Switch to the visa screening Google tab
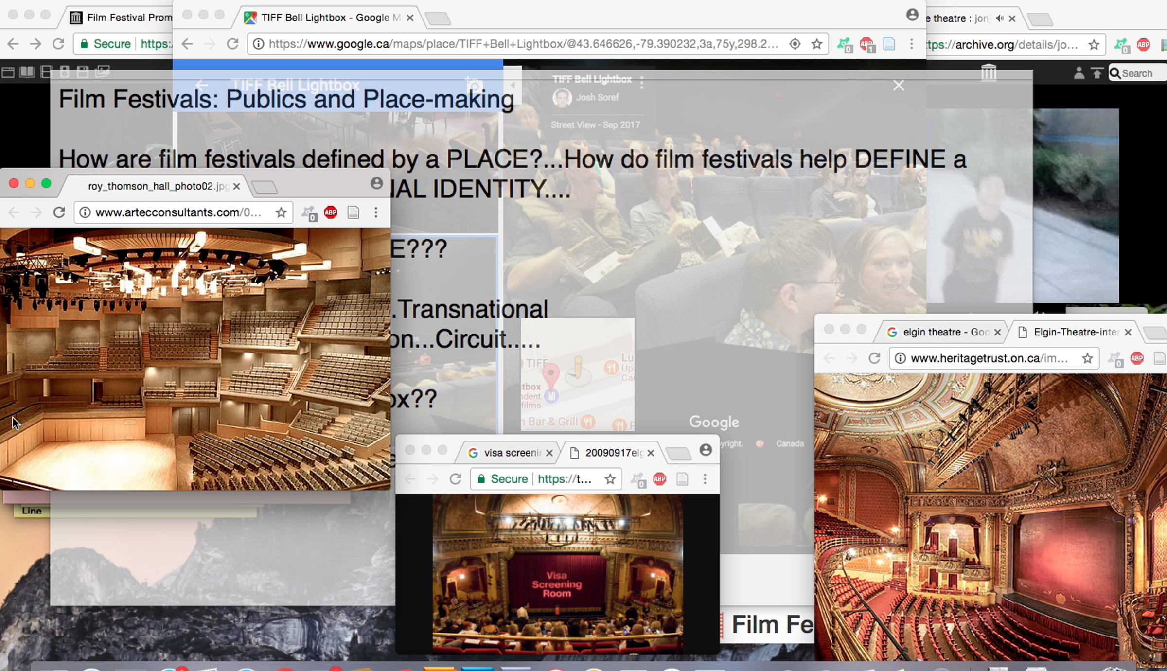Image resolution: width=1167 pixels, height=671 pixels. [511, 453]
